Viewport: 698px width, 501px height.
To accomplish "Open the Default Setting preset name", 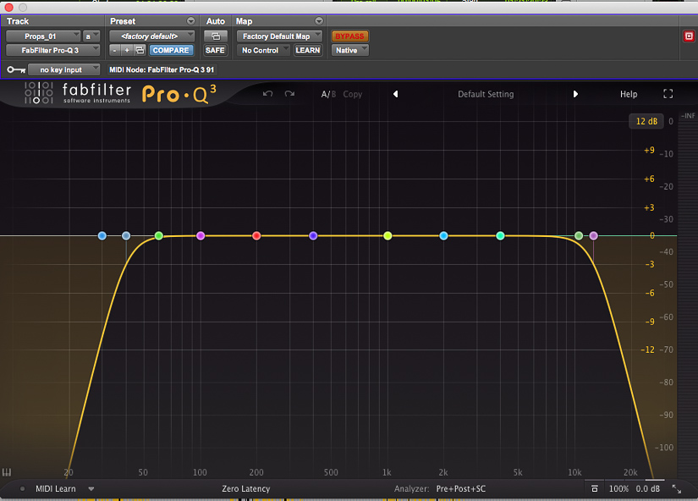I will point(486,94).
